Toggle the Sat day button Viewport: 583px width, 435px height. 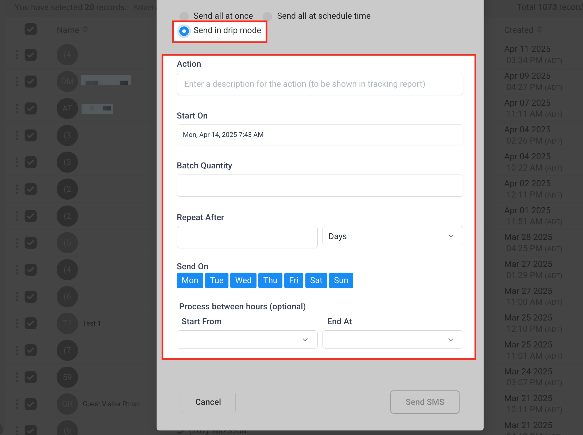click(x=316, y=280)
